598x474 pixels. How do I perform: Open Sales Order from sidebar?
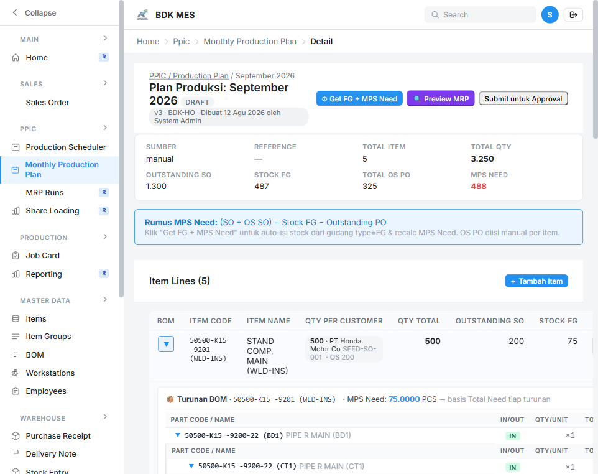pyautogui.click(x=47, y=102)
